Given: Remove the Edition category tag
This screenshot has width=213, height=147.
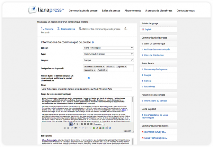Looking at the screenshot, I should (x=114, y=66).
